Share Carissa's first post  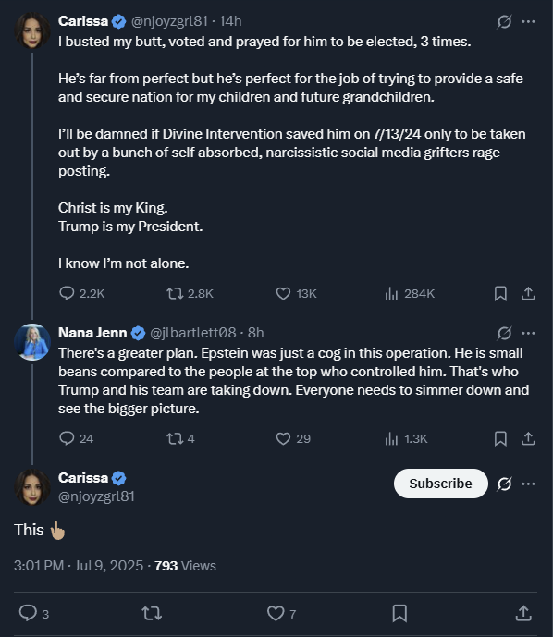tap(528, 293)
